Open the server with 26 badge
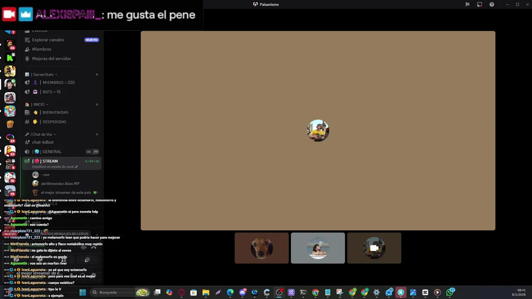 click(10, 44)
